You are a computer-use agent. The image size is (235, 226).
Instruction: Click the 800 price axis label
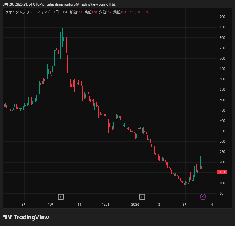pyautogui.click(x=222, y=38)
